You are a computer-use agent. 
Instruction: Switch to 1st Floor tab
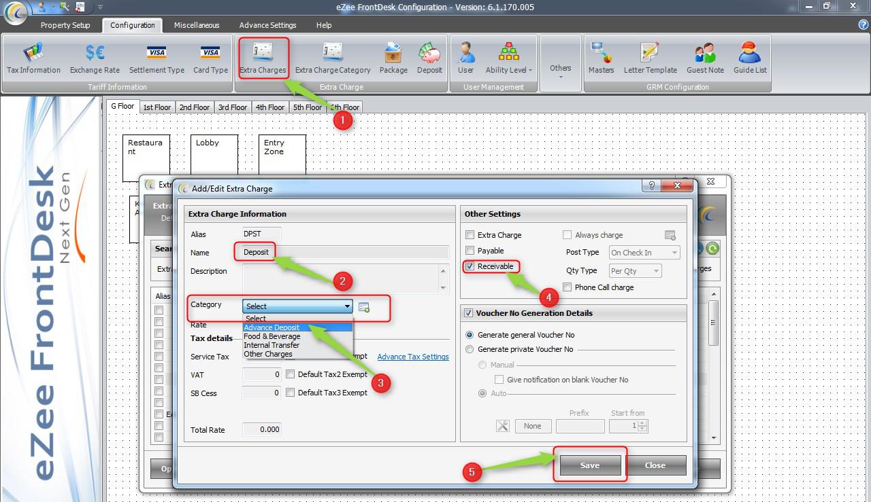[157, 107]
